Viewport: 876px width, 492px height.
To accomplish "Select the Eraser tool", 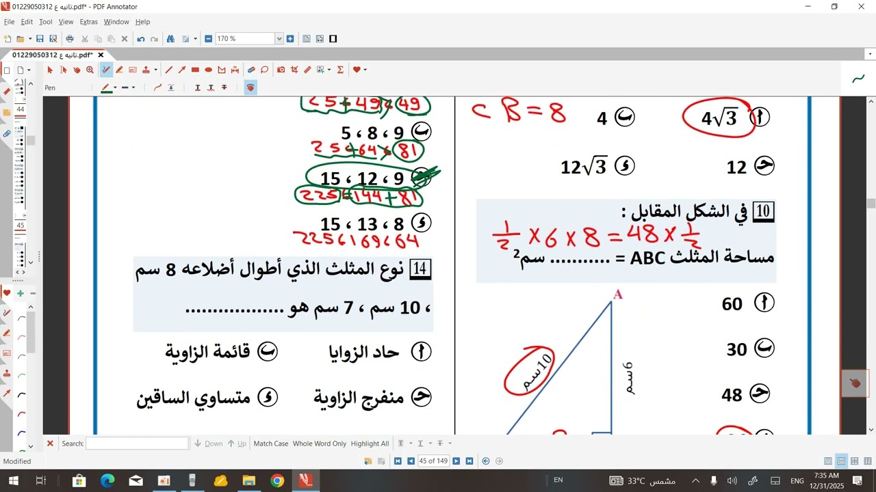I will [250, 70].
